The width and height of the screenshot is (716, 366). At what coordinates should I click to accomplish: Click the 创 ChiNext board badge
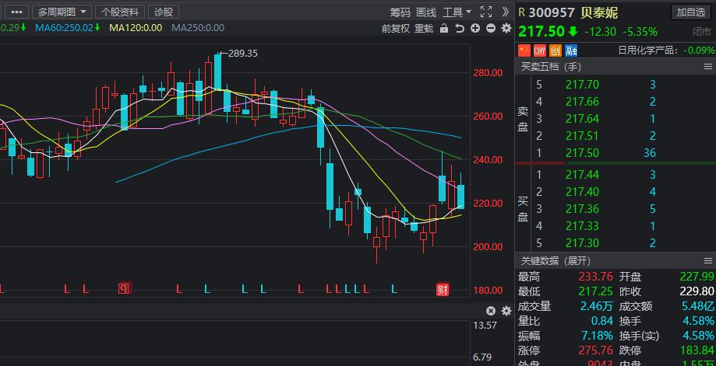tap(556, 51)
